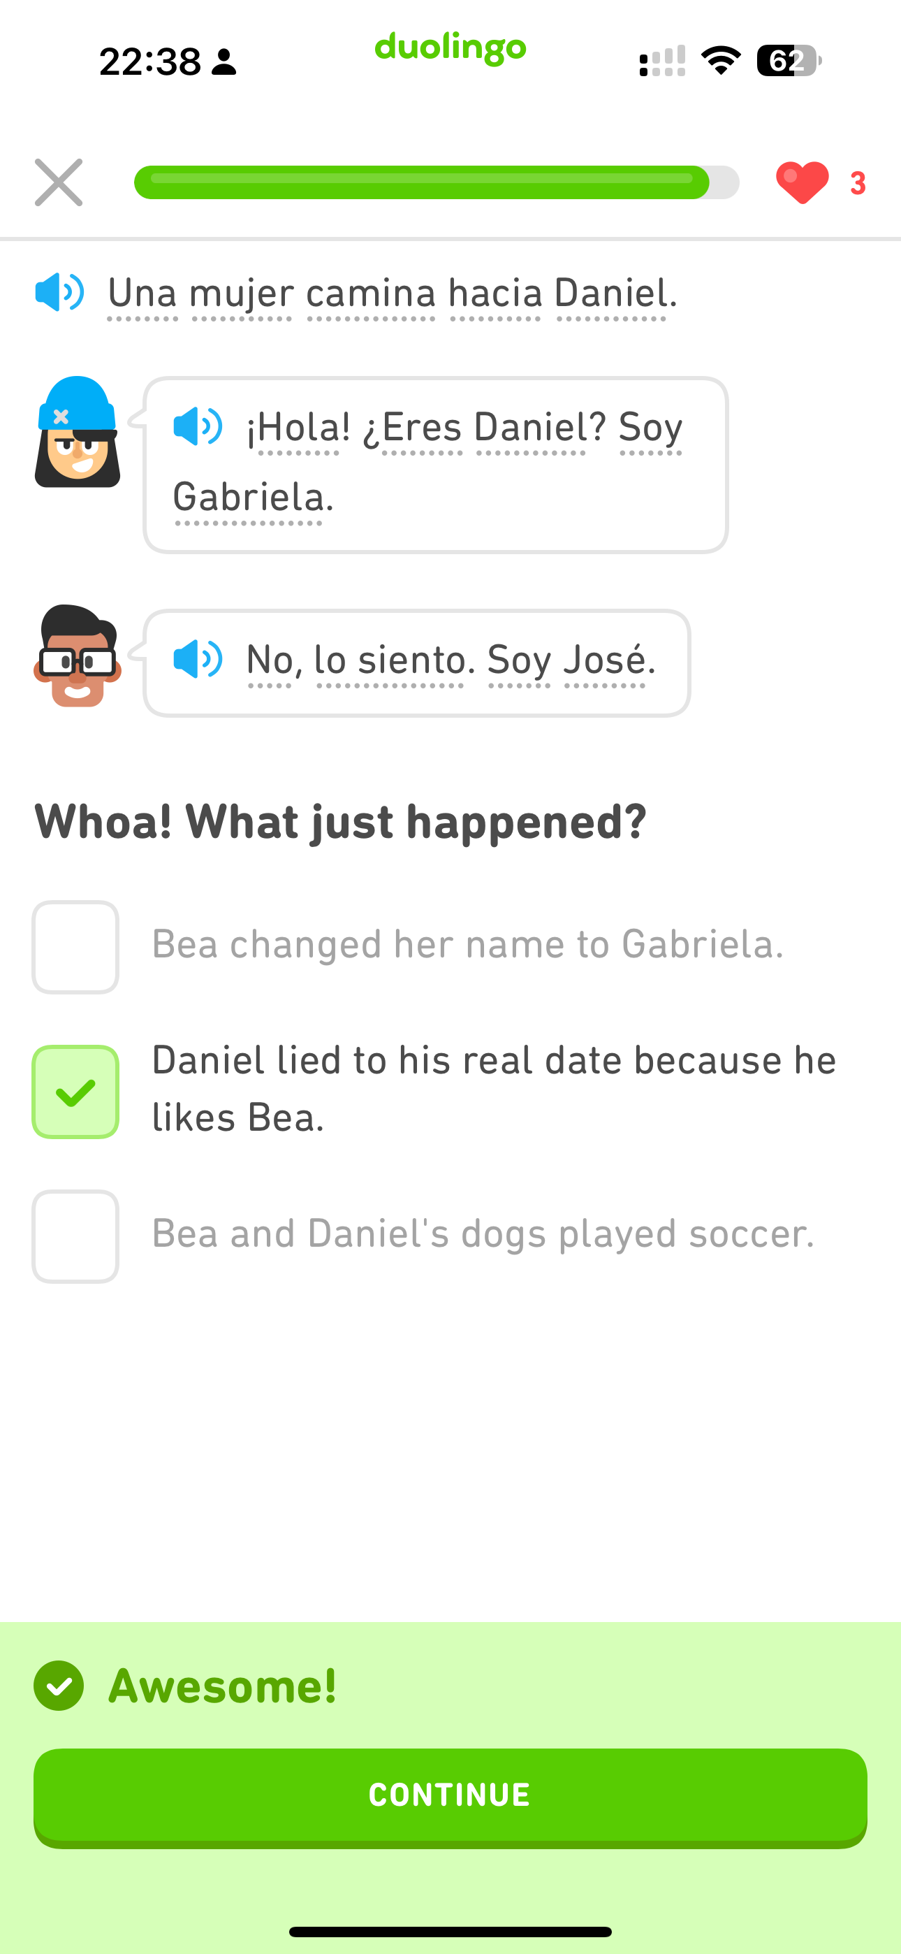The image size is (901, 1954).
Task: Tap the duolingo logo at top
Action: pos(450,48)
